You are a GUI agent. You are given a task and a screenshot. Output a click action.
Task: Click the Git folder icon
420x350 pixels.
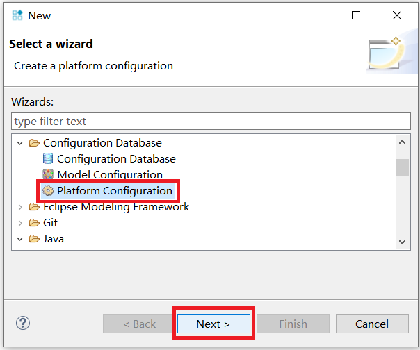point(34,223)
